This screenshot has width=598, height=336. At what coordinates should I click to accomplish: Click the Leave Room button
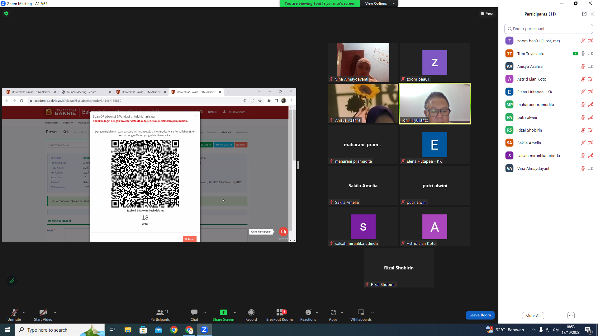tap(480, 315)
